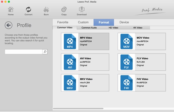Viewport: 174px width, 112px height.
Task: Click the MKV Video title text
Action: [x=86, y=79]
